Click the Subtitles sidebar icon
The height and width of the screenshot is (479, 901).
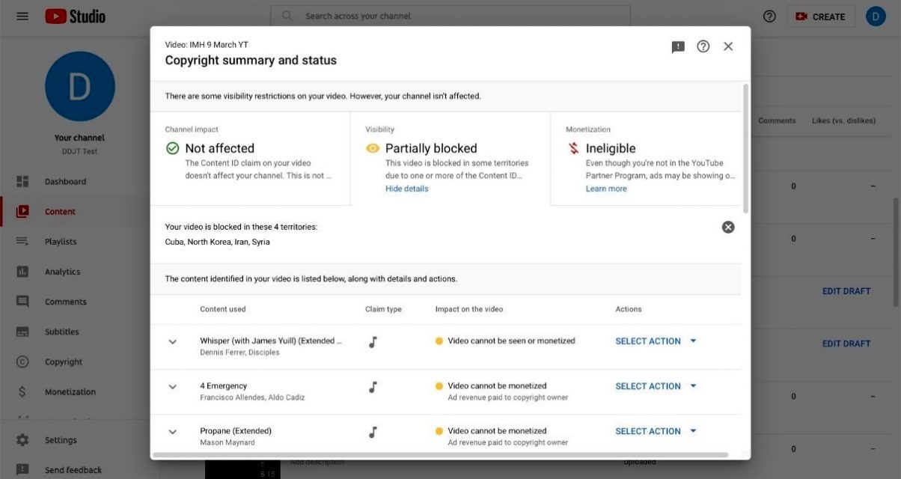22,332
